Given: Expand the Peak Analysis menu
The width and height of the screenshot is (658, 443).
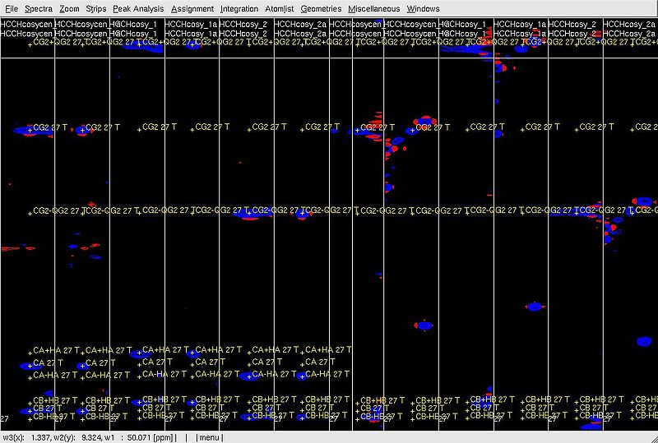Looking at the screenshot, I should [x=138, y=8].
